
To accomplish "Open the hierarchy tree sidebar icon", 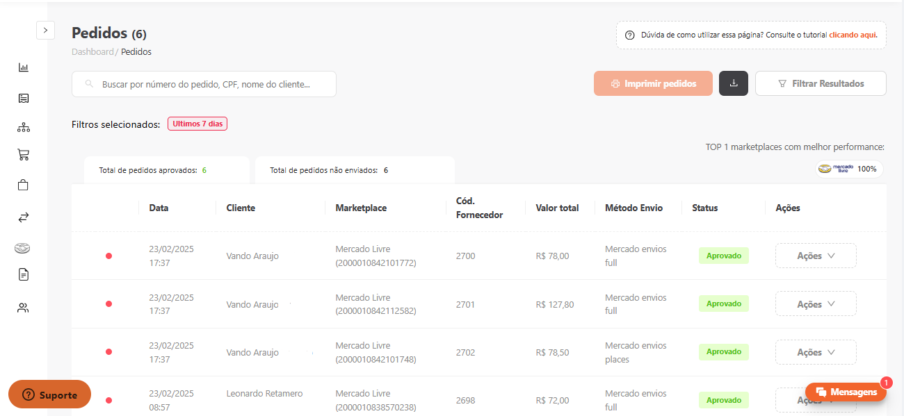I will tap(24, 128).
